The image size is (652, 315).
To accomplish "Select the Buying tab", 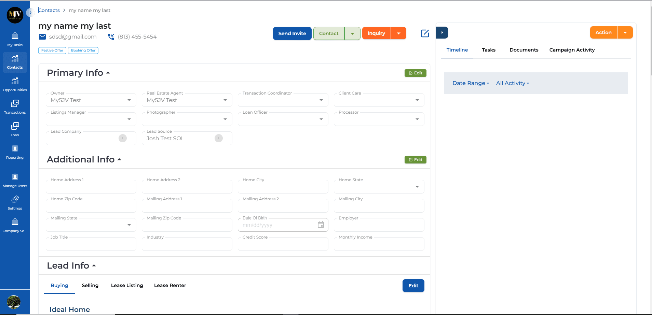I will [59, 285].
